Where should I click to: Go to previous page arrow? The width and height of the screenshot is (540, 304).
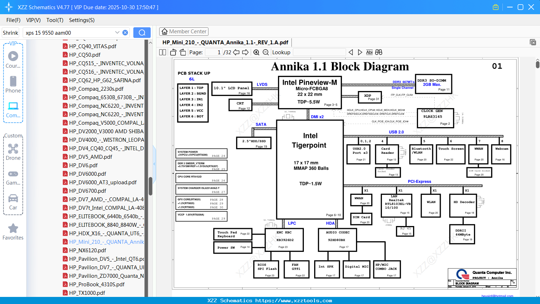(x=236, y=52)
